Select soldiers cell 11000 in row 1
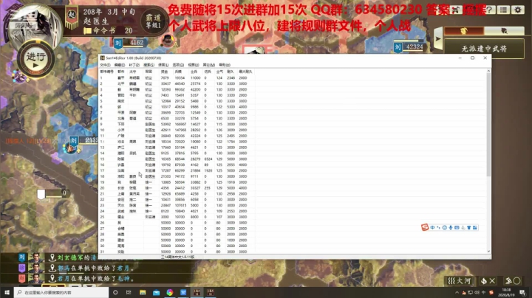The width and height of the screenshot is (532, 298). [195, 78]
